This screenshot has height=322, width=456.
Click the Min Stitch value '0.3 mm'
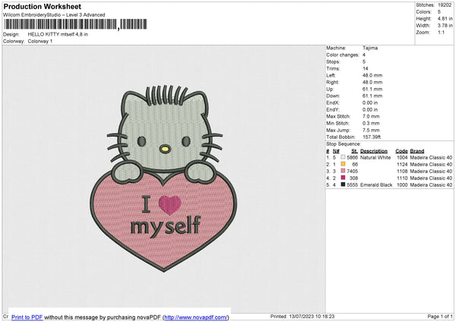371,123
